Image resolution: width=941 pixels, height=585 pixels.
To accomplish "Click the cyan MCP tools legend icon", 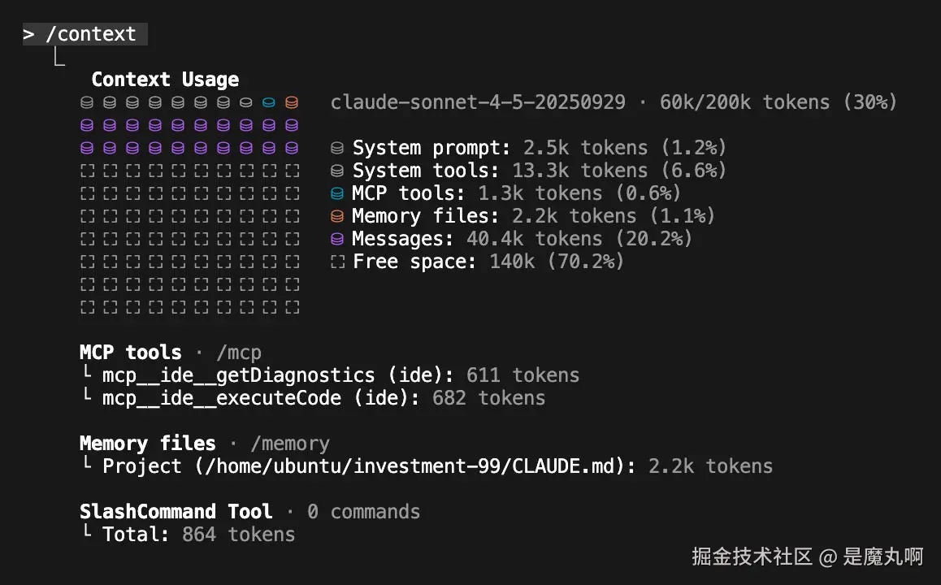I will (x=337, y=193).
